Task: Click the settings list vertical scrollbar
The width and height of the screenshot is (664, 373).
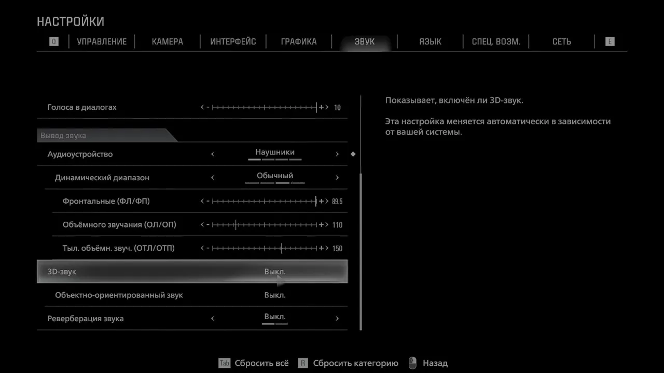Action: pyautogui.click(x=361, y=252)
